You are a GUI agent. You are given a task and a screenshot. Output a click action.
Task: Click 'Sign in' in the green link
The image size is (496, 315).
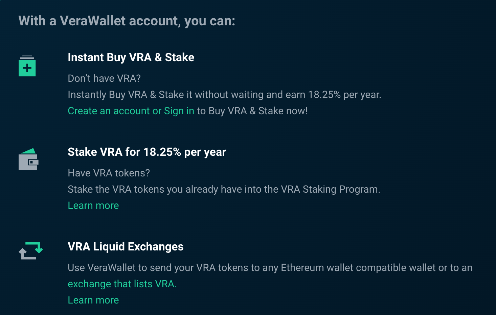179,111
